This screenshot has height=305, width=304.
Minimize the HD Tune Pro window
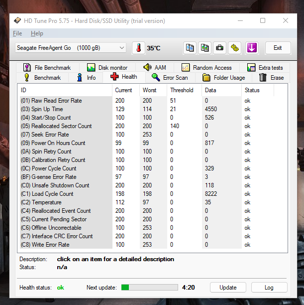[240, 20]
